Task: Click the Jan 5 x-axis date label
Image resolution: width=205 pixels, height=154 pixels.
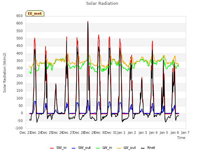Action: click(164, 133)
